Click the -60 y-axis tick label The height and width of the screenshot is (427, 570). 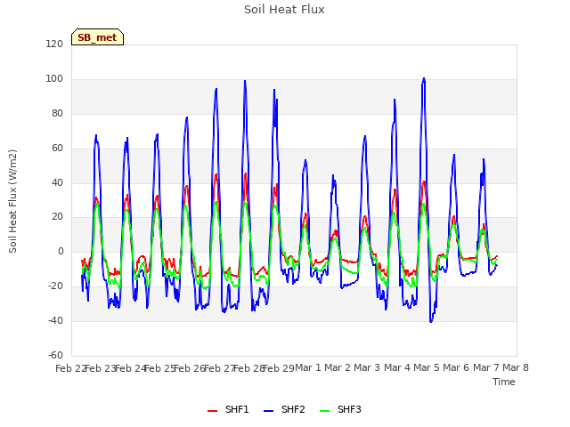[55, 355]
